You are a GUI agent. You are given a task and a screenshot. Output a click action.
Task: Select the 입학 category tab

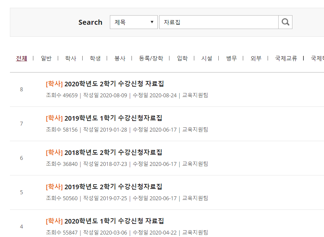pos(182,58)
